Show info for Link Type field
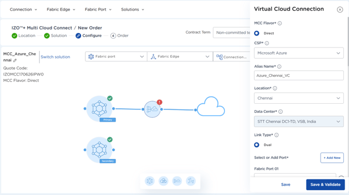 point(277,135)
